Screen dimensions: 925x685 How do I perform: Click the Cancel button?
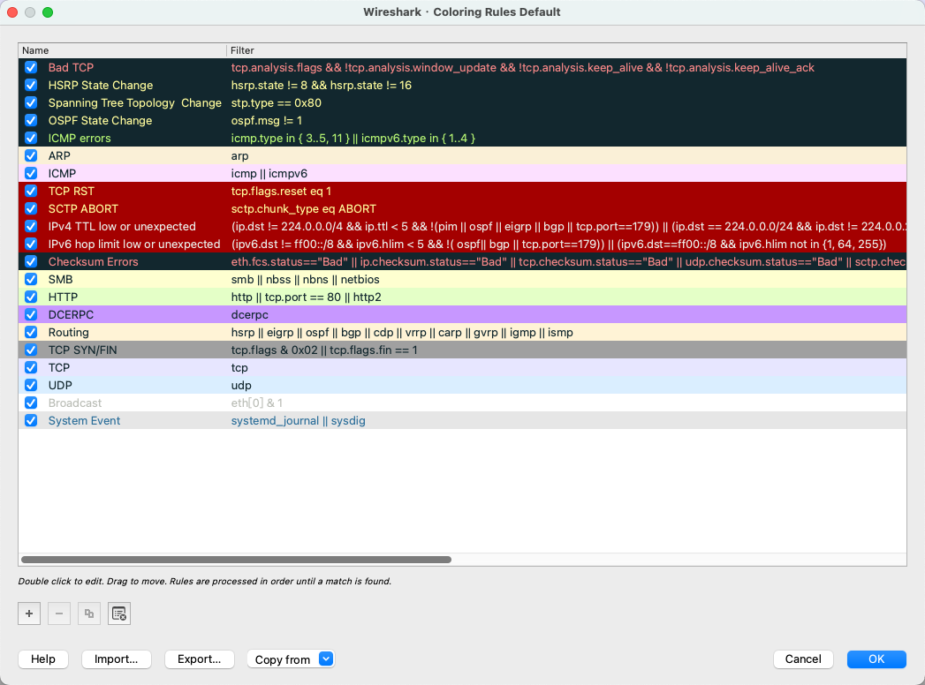coord(803,659)
